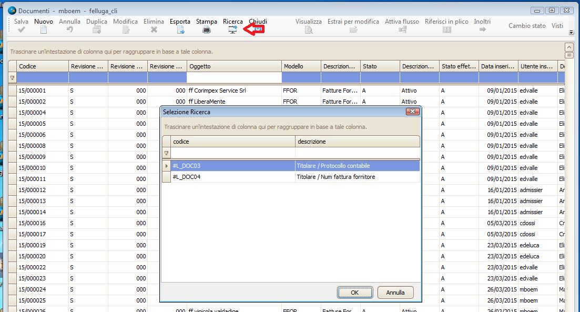The image size is (580, 312).
Task: Click the dialog codice filter field
Action: pos(233,153)
